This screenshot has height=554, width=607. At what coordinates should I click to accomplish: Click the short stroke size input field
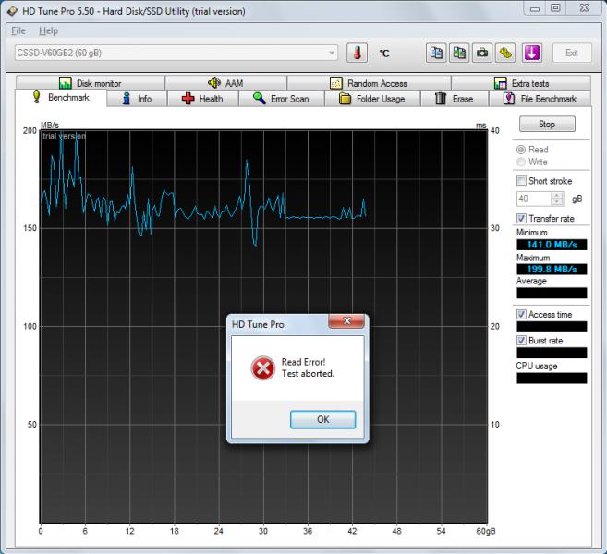[x=532, y=199]
